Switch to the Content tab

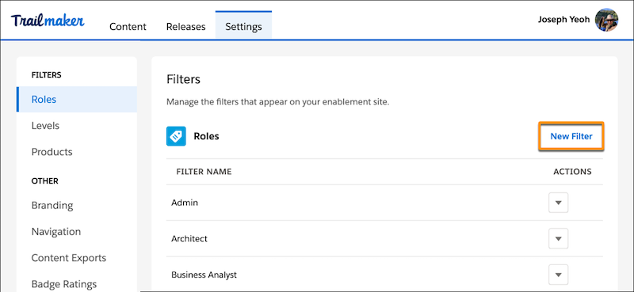pyautogui.click(x=128, y=27)
